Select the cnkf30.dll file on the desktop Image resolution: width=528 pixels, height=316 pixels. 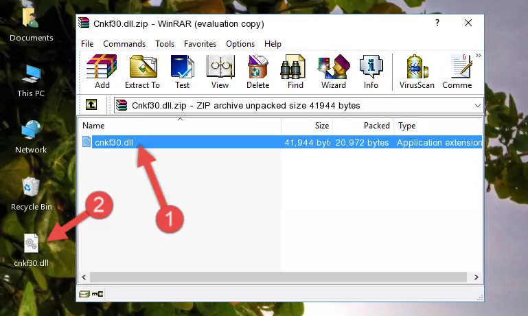click(31, 250)
